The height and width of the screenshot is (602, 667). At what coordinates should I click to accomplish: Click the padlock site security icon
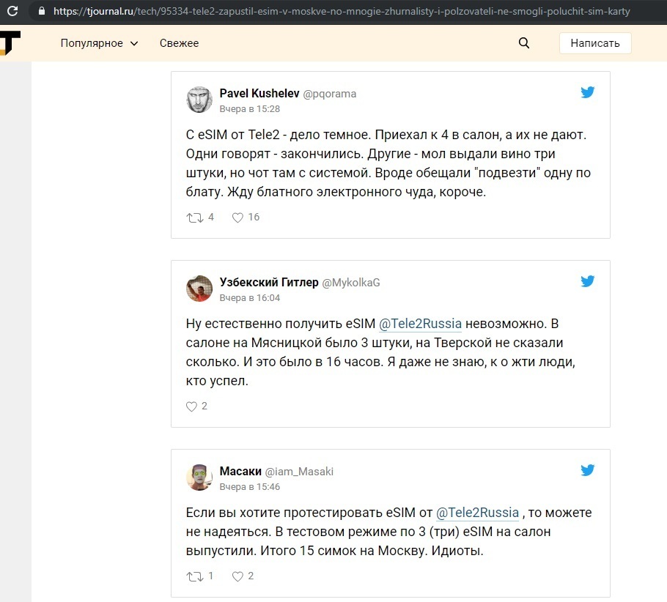click(x=41, y=12)
